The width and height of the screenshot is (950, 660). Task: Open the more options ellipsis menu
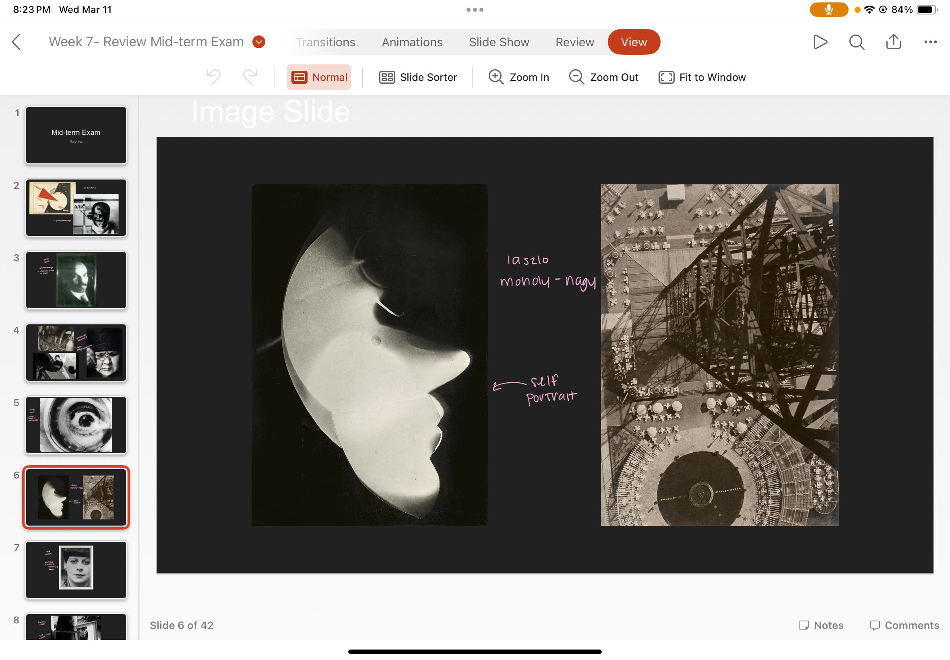click(x=930, y=42)
